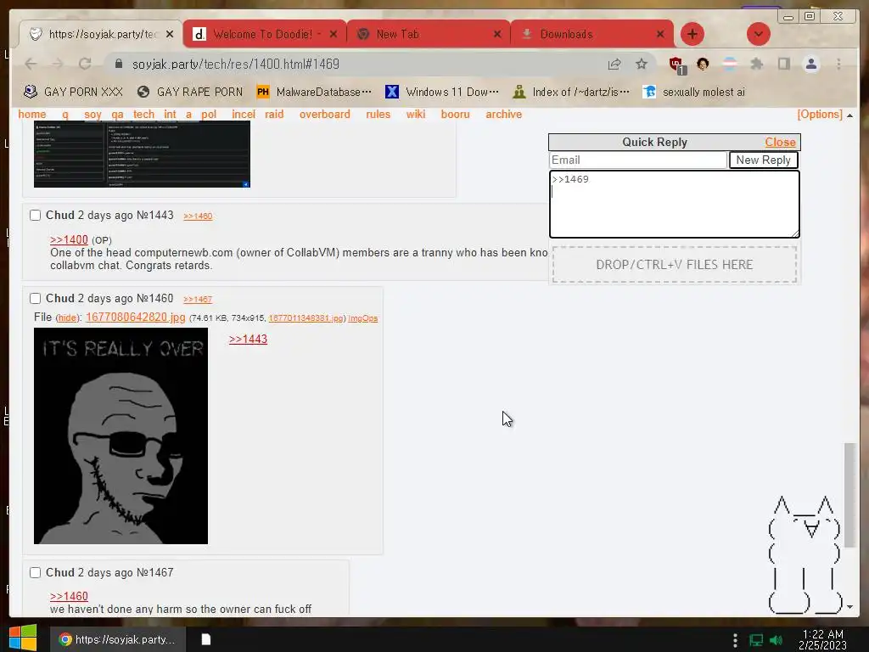
Task: Hide the file via the hide link
Action: point(68,318)
